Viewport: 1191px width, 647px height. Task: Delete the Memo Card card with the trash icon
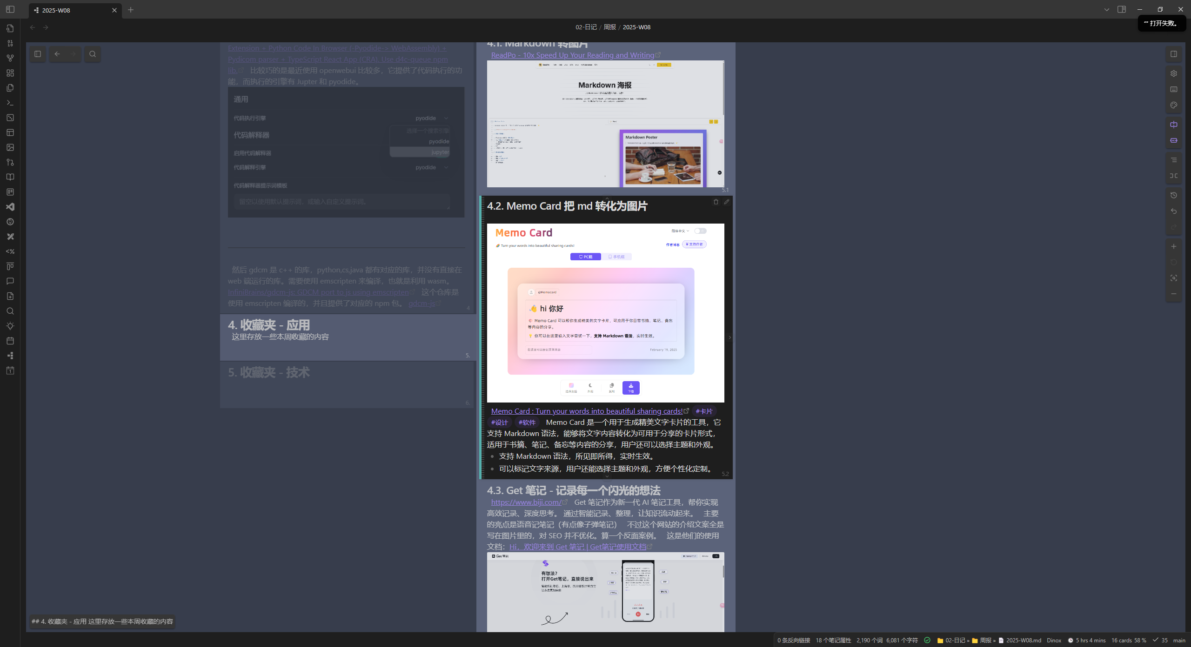[716, 202]
